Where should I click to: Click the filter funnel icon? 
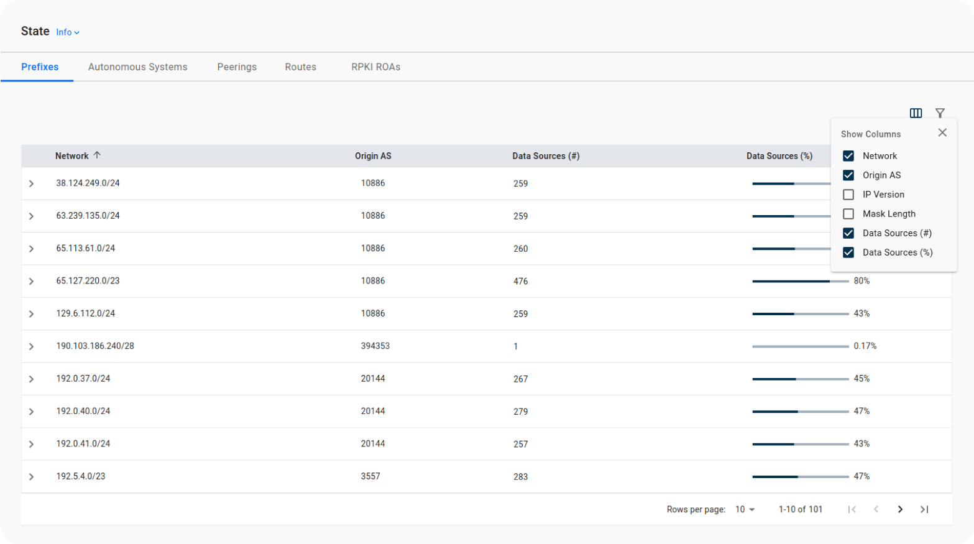[940, 113]
